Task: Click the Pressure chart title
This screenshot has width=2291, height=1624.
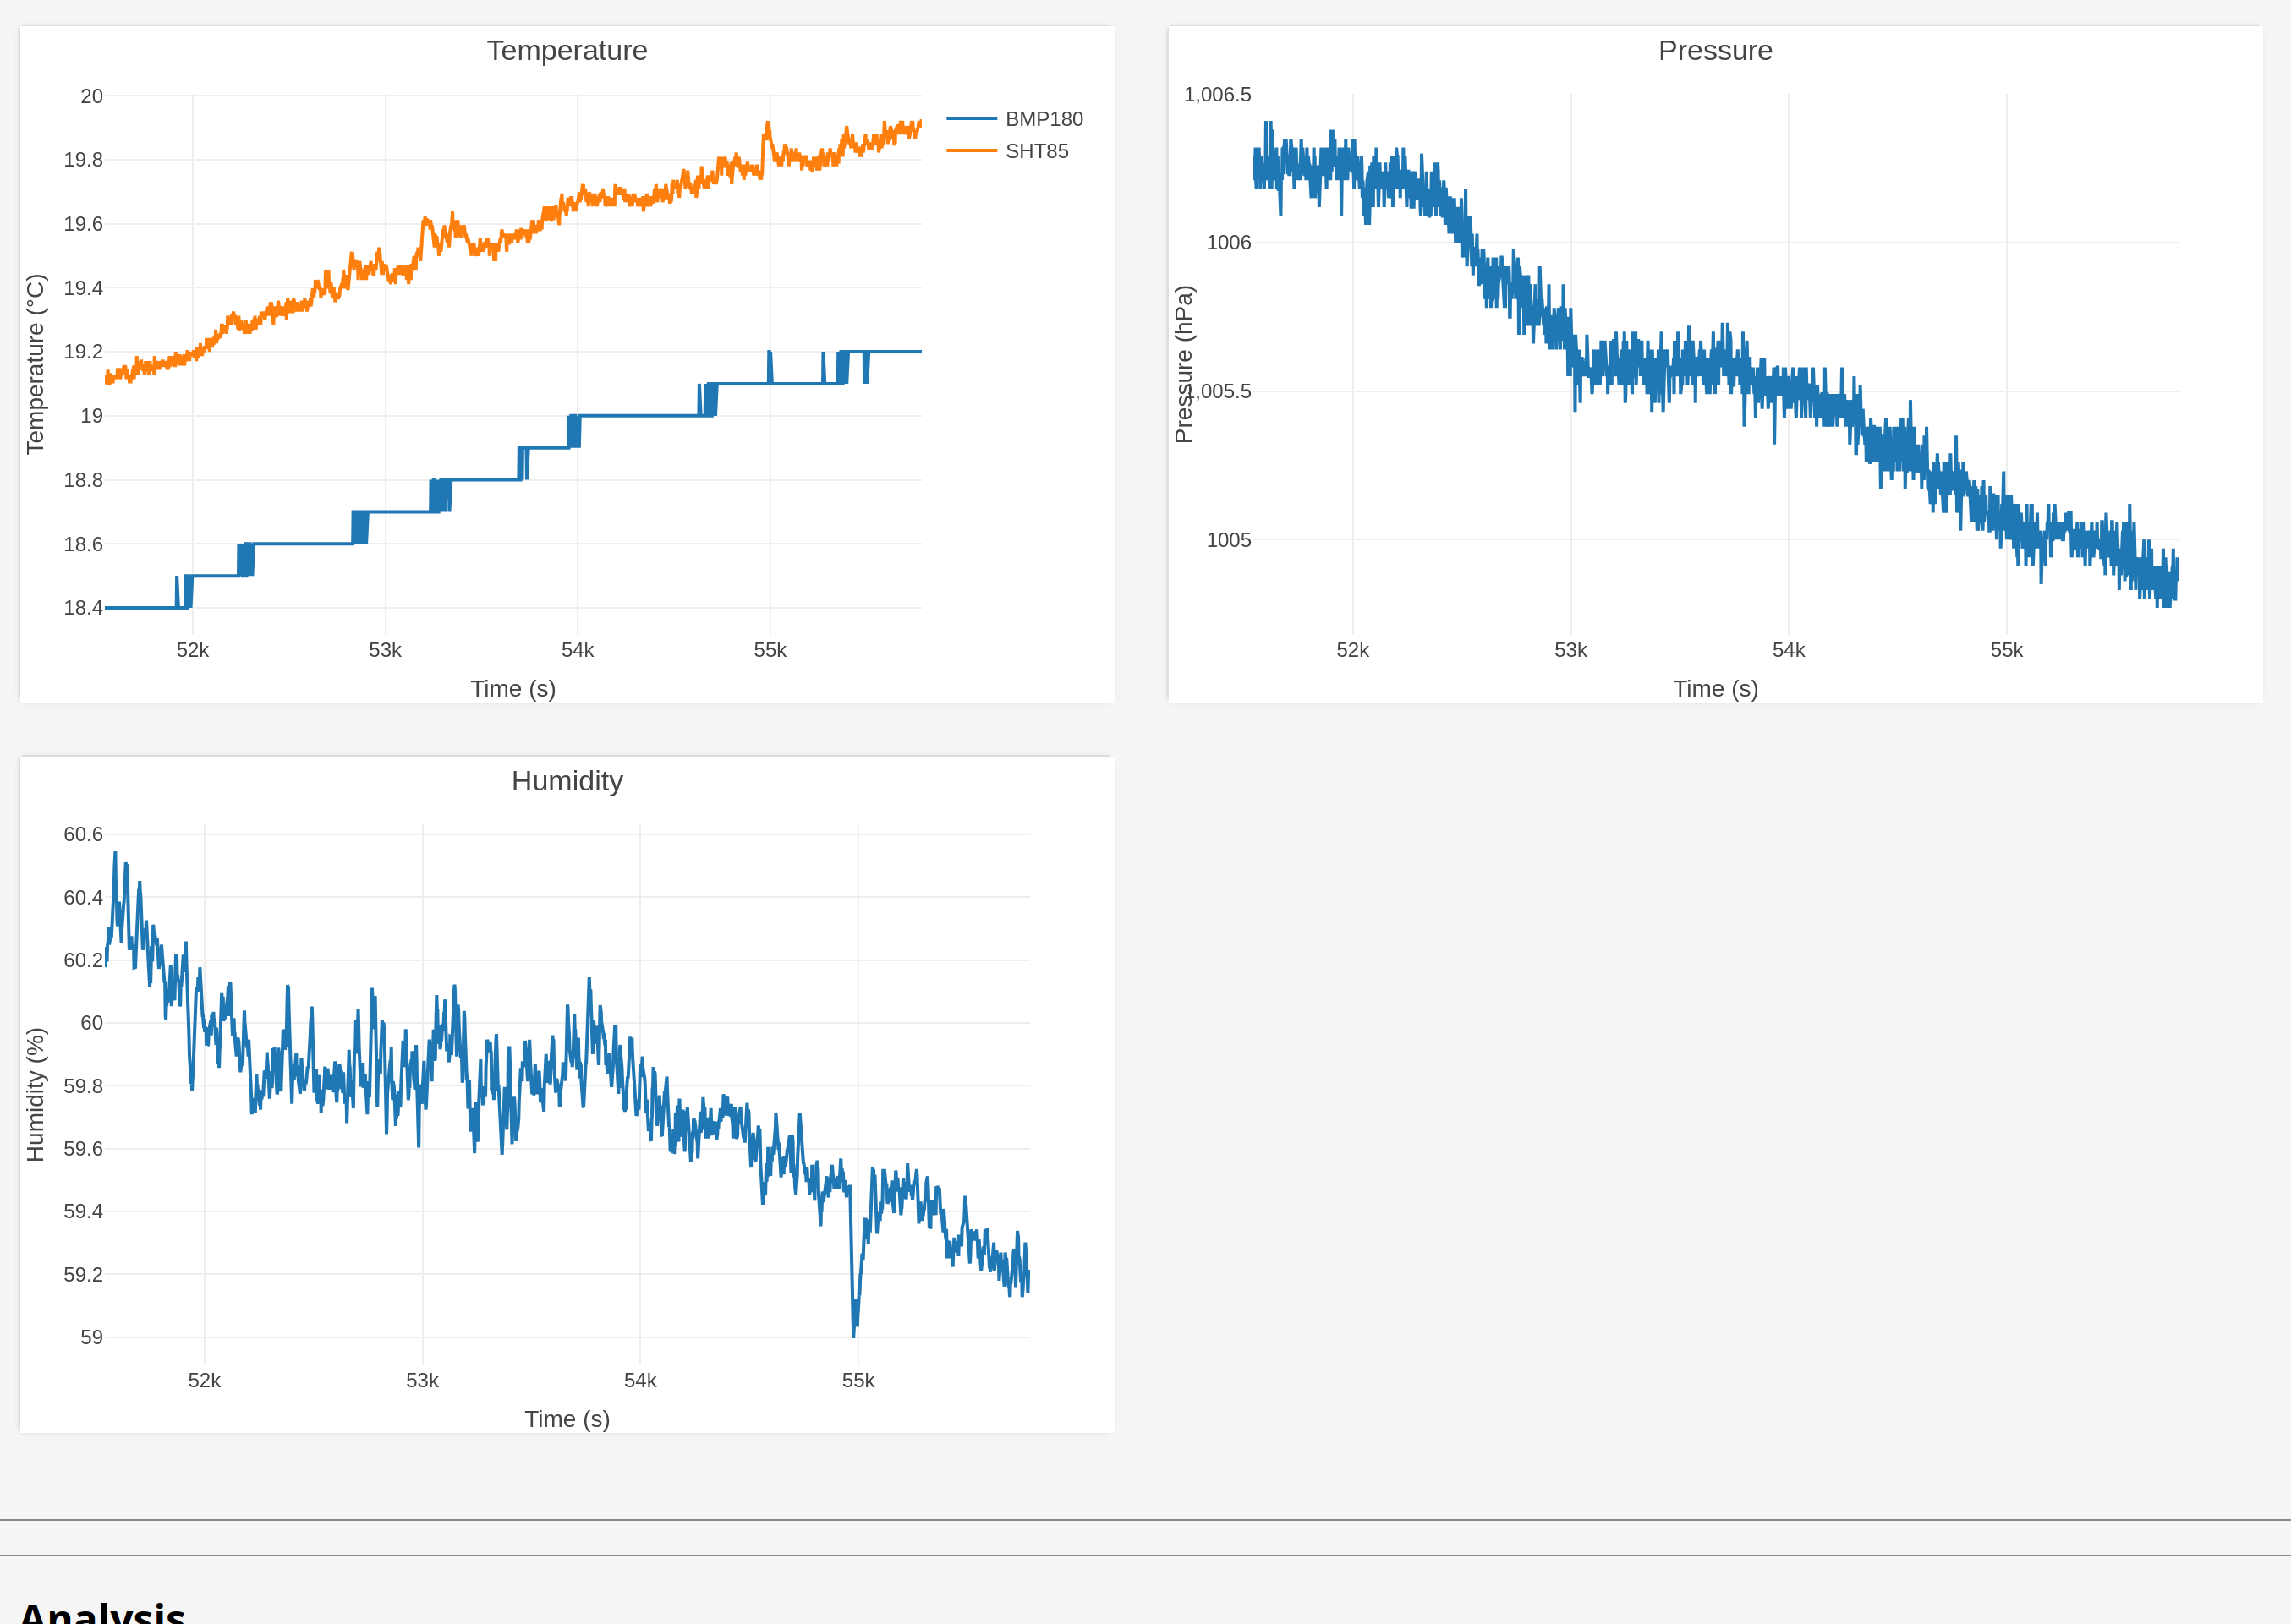Action: click(1715, 50)
